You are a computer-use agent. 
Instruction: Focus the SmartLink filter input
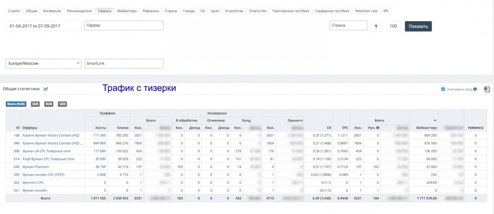(124, 64)
